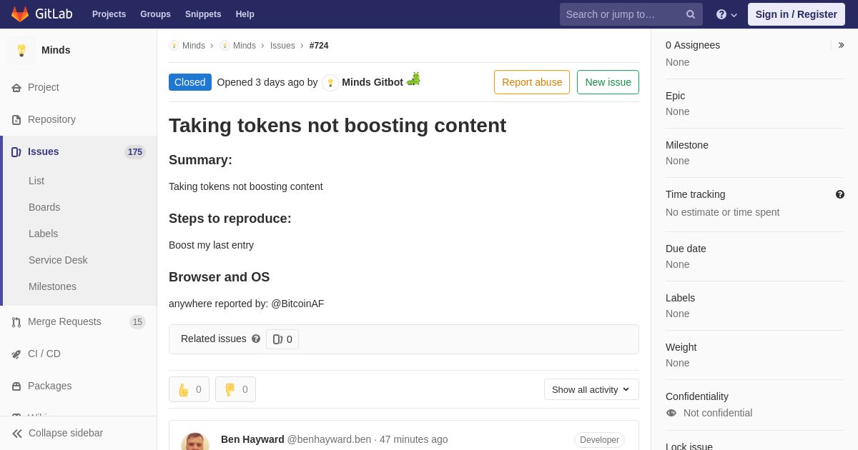This screenshot has width=858, height=450.
Task: Click the Weight label in right sidebar
Action: coord(681,347)
